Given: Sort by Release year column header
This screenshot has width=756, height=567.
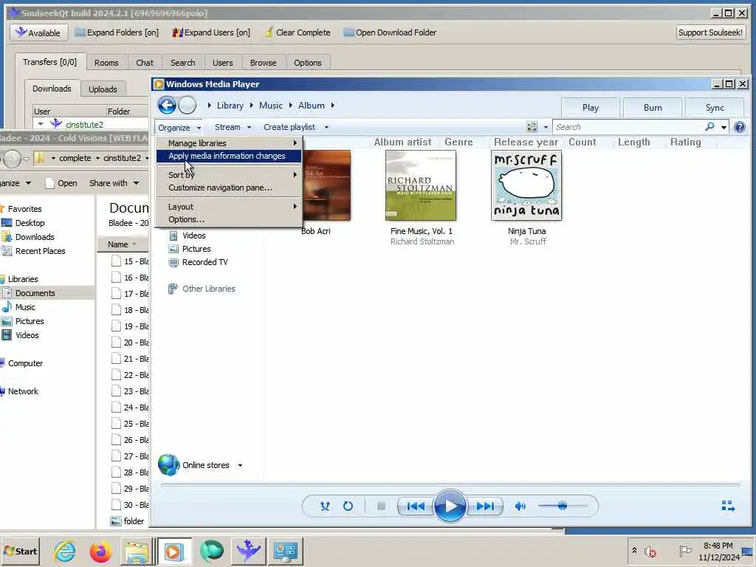Looking at the screenshot, I should tap(526, 142).
